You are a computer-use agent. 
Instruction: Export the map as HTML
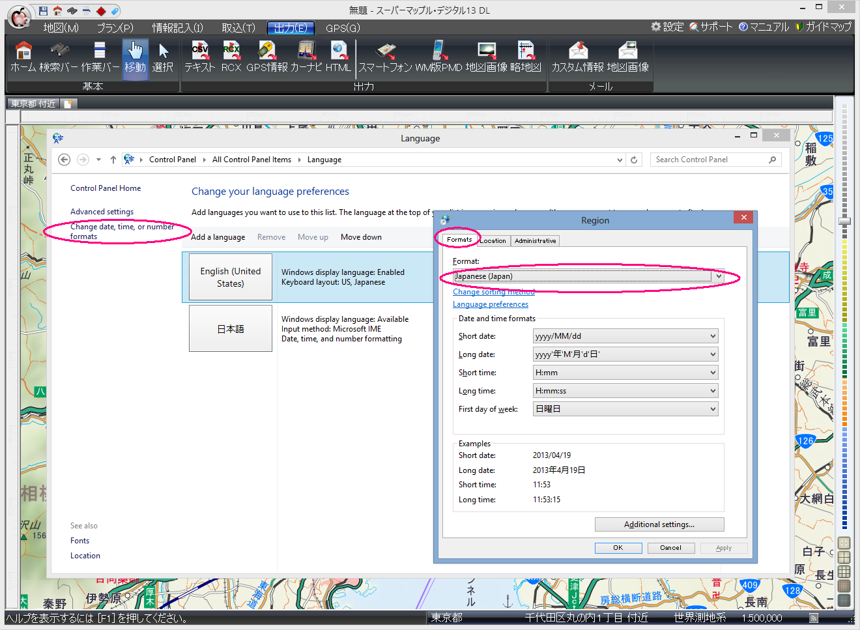[338, 57]
